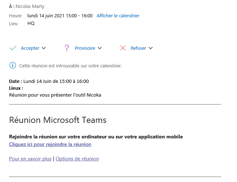Select the bold Lieux : label
The width and height of the screenshot is (237, 182).
(x=16, y=88)
